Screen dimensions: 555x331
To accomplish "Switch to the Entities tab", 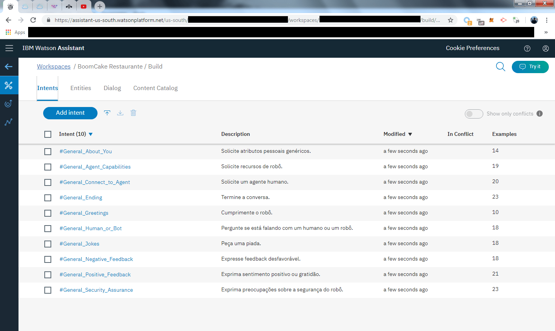I will point(81,88).
